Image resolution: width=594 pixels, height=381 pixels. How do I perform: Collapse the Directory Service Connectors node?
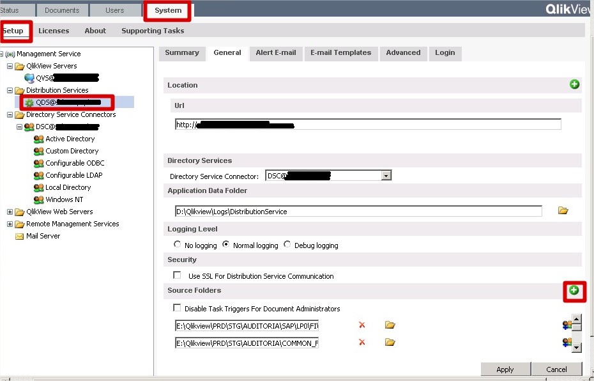click(x=10, y=114)
